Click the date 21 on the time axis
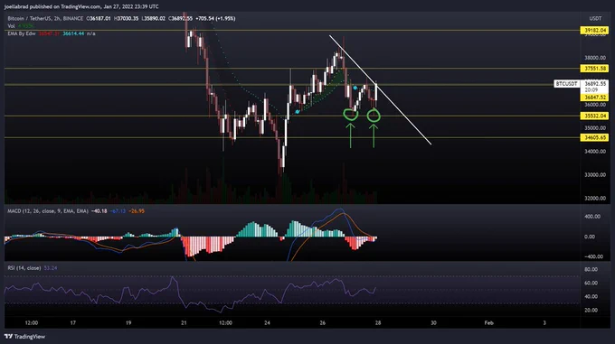 (184, 323)
